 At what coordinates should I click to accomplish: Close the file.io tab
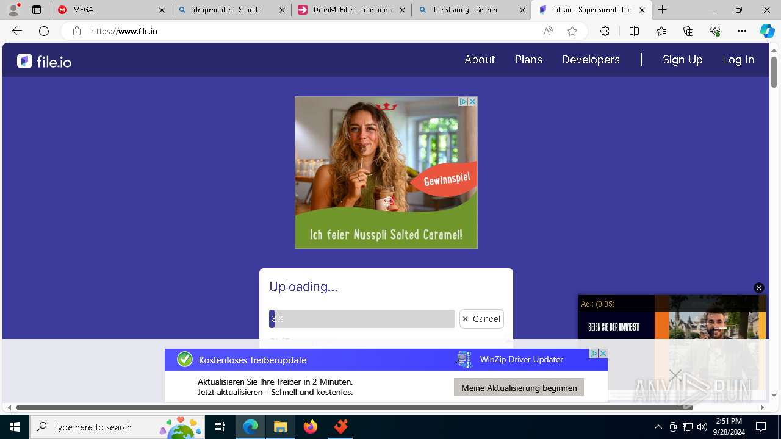pos(642,10)
